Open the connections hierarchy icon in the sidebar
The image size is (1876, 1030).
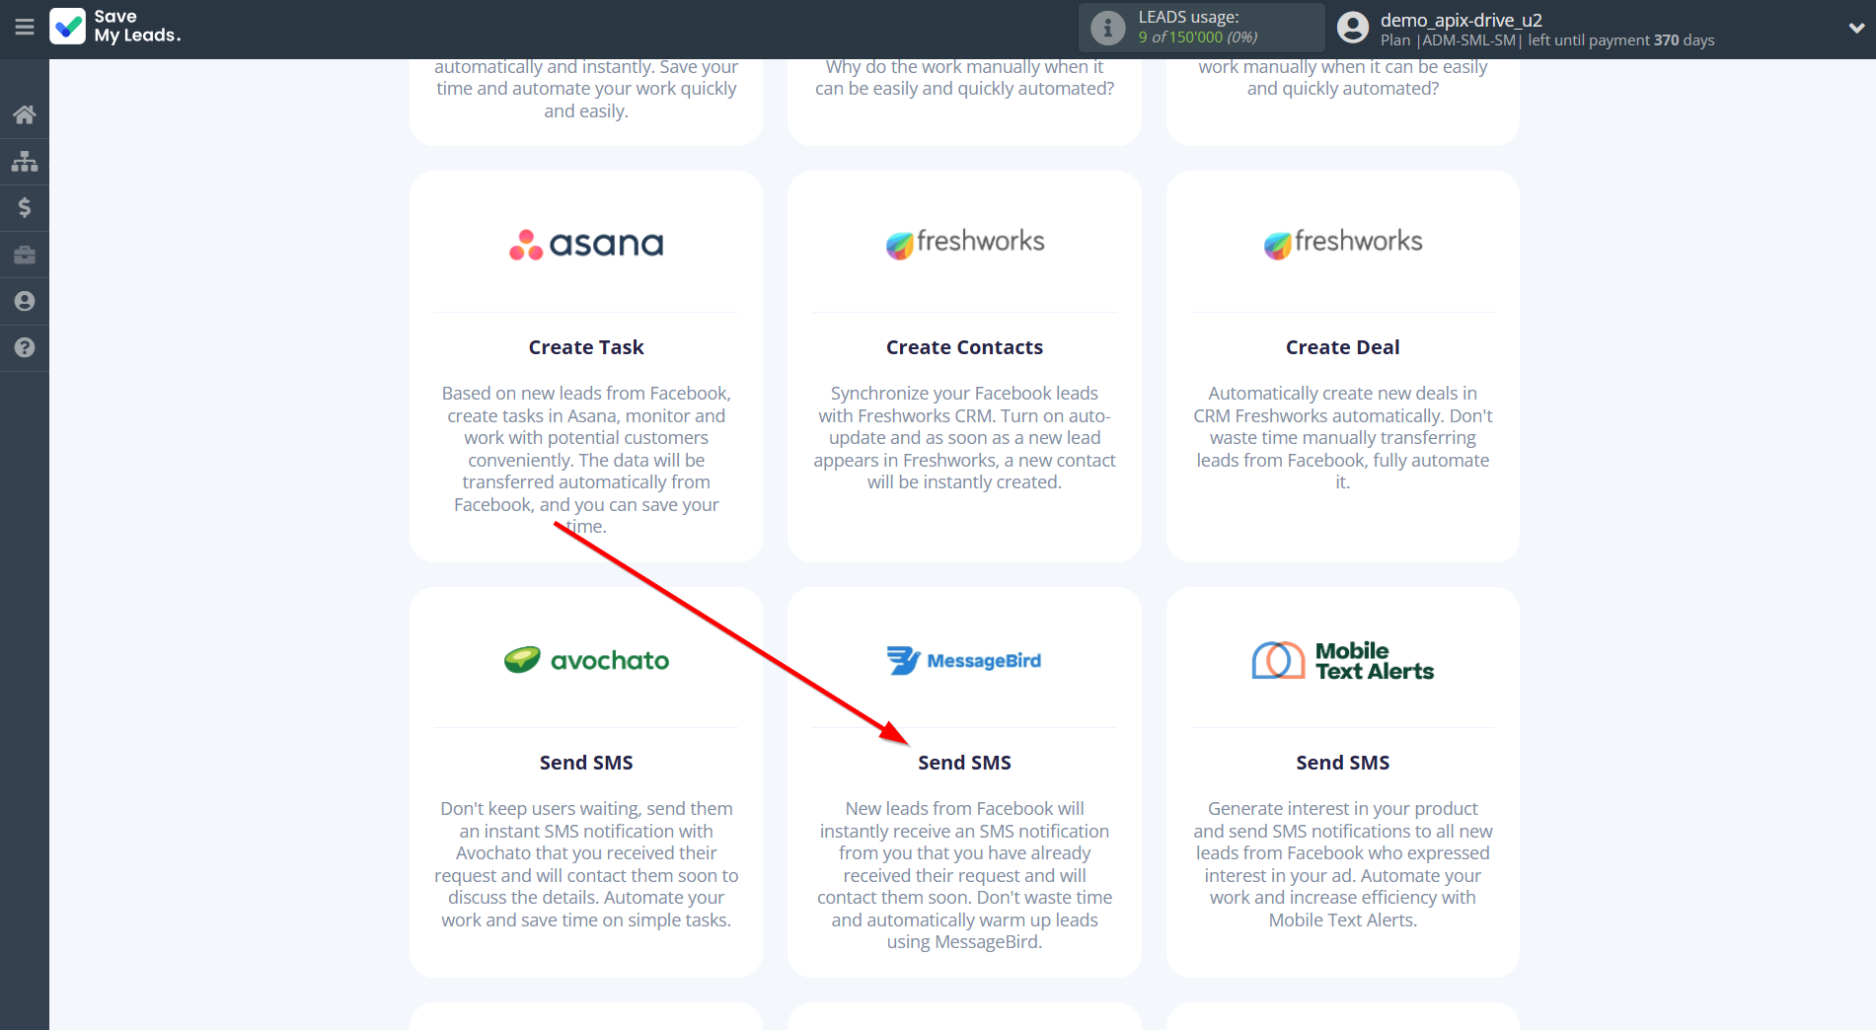click(x=24, y=160)
